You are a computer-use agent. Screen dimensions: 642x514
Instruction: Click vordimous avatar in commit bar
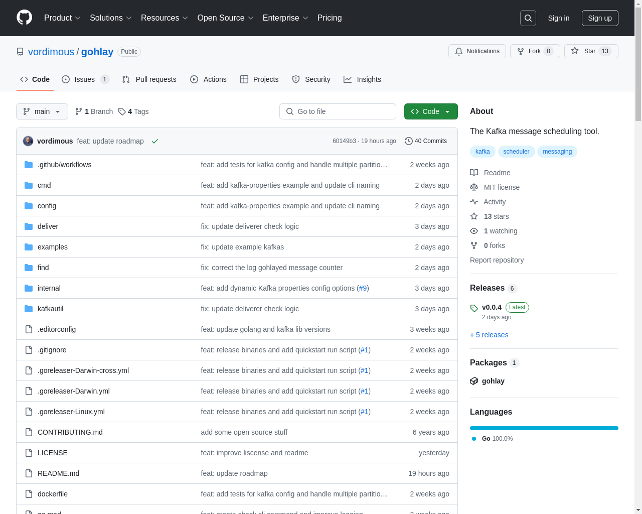pos(28,141)
